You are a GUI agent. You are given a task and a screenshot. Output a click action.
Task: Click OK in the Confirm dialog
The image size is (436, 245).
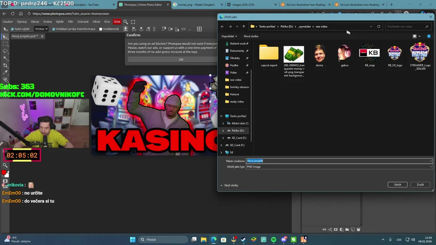[181, 60]
